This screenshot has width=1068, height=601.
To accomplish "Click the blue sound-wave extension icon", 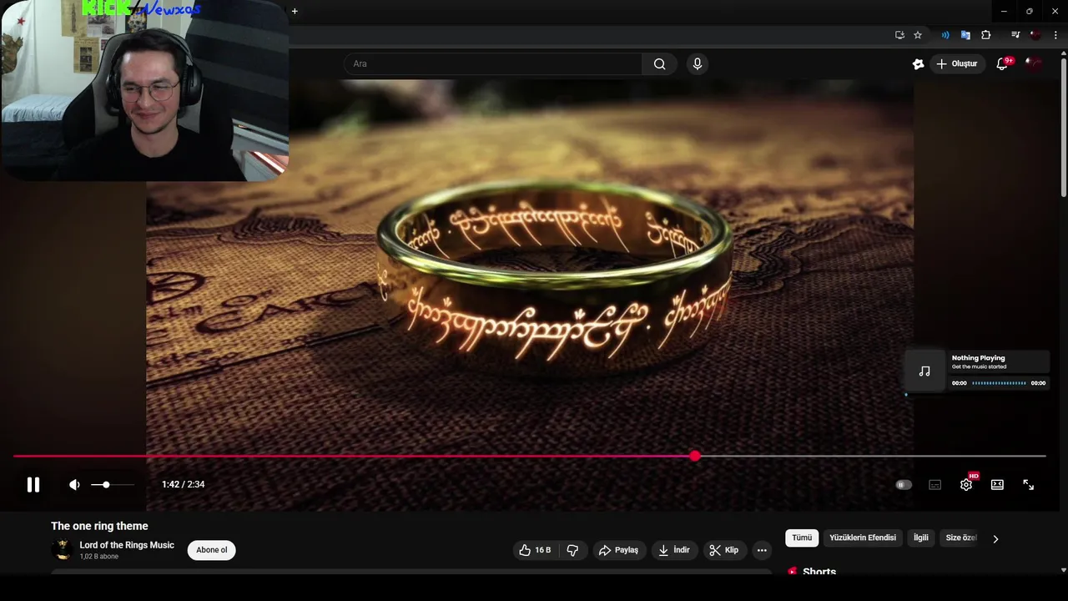I will [x=945, y=35].
